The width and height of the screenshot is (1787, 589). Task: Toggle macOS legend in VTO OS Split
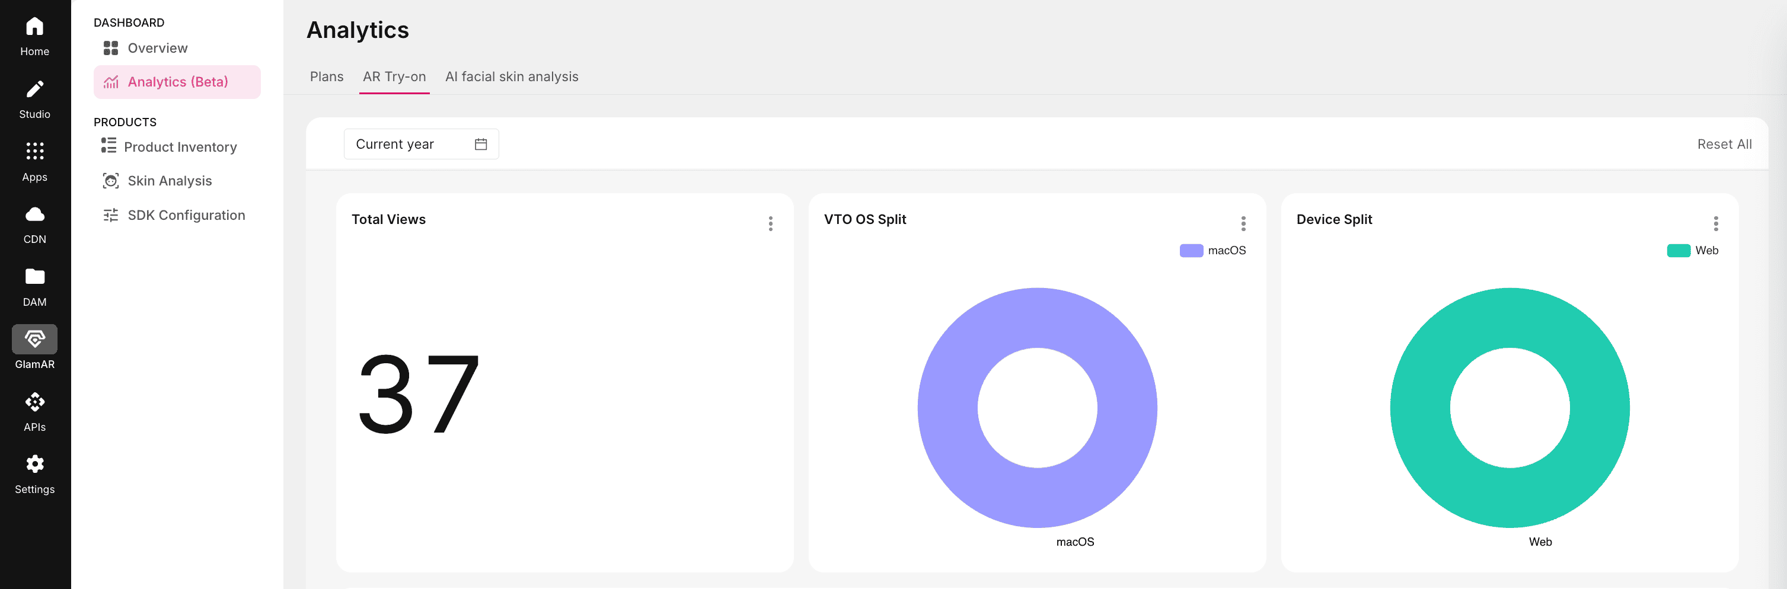[x=1212, y=250]
